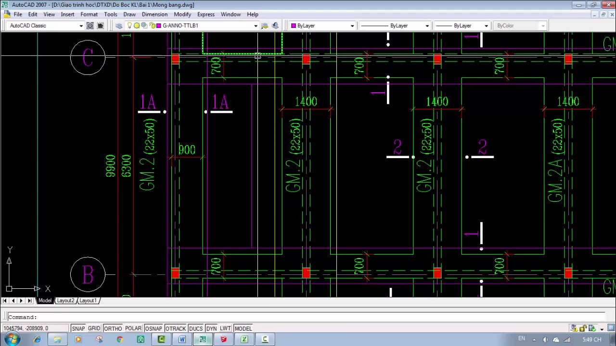The image size is (616, 346).
Task: Toggle ORTHO mode in status bar
Action: pos(113,329)
